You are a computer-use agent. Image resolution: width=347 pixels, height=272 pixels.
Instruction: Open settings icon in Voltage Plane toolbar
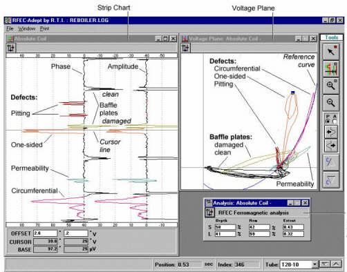click(186, 48)
